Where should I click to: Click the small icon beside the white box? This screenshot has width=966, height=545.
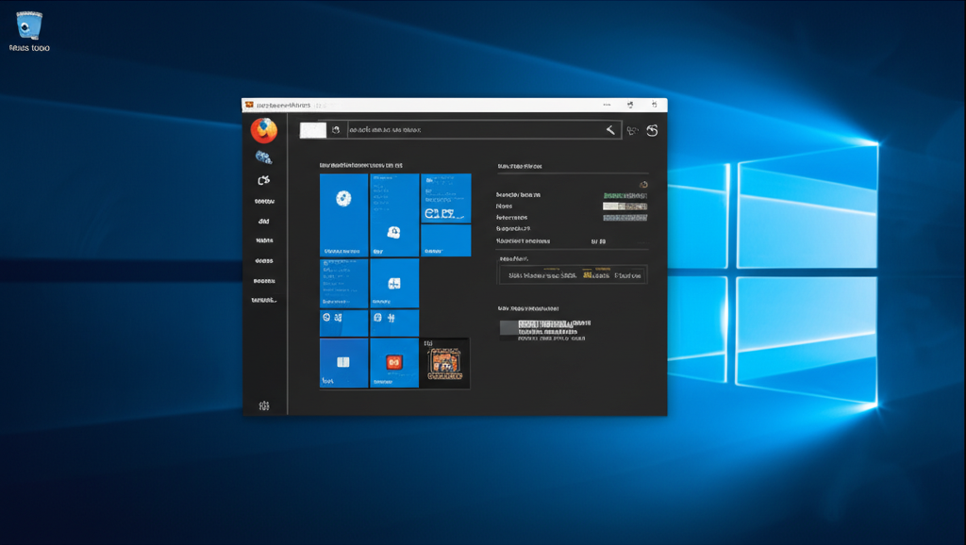pyautogui.click(x=335, y=130)
